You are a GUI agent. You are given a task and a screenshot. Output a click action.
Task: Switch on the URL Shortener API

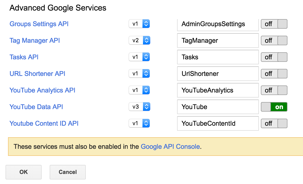pyautogui.click(x=274, y=74)
